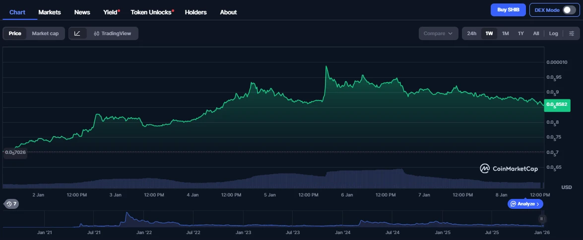Go to the Token Unlocks tab

pos(152,12)
